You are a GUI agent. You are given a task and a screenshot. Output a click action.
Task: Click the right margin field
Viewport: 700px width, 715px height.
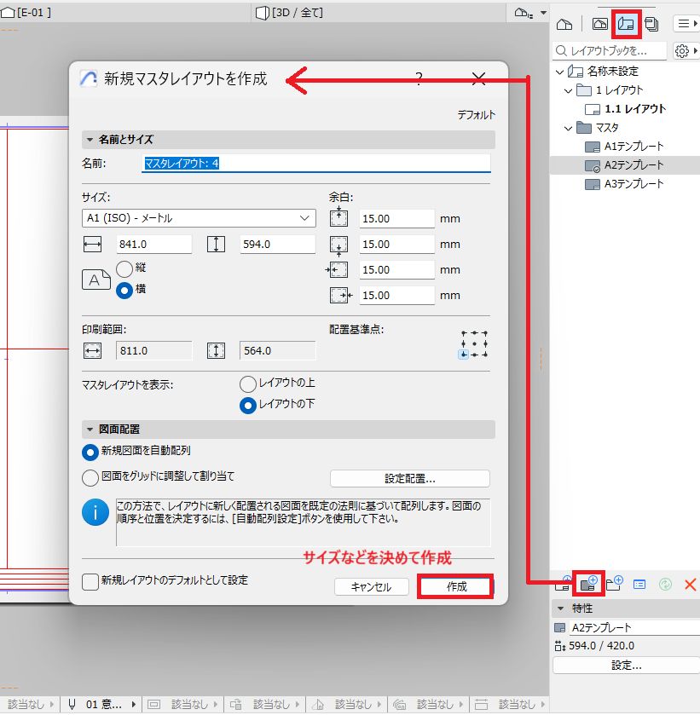point(397,296)
